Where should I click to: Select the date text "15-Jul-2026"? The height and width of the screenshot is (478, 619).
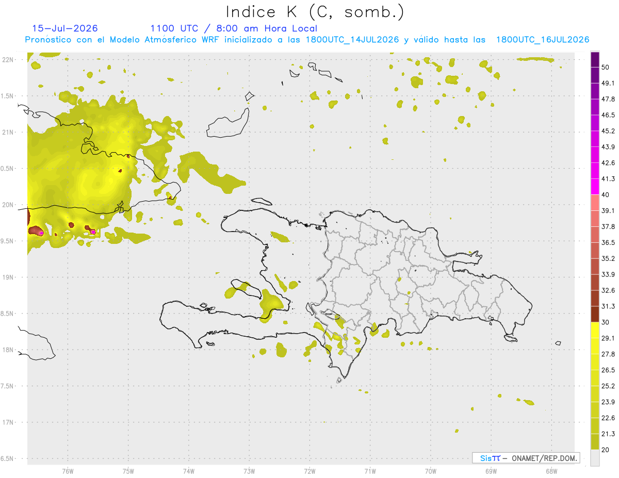point(65,28)
